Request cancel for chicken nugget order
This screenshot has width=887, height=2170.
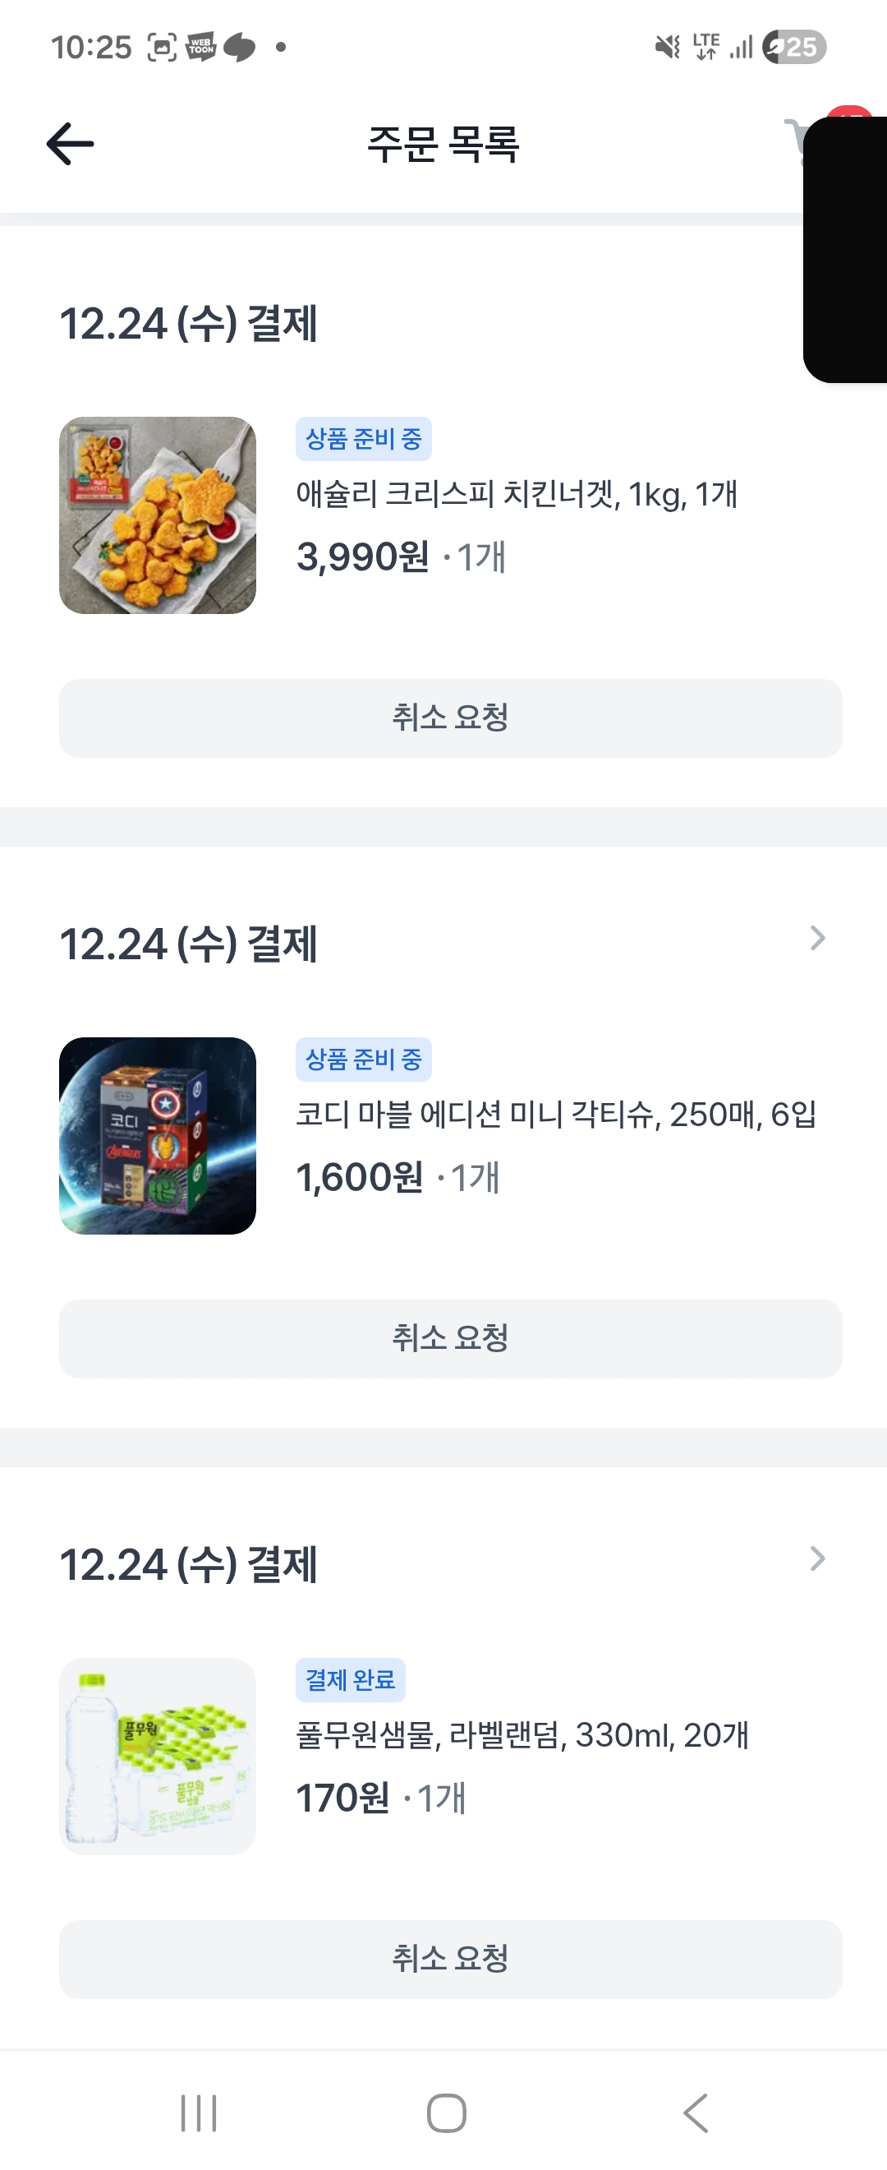(x=450, y=718)
